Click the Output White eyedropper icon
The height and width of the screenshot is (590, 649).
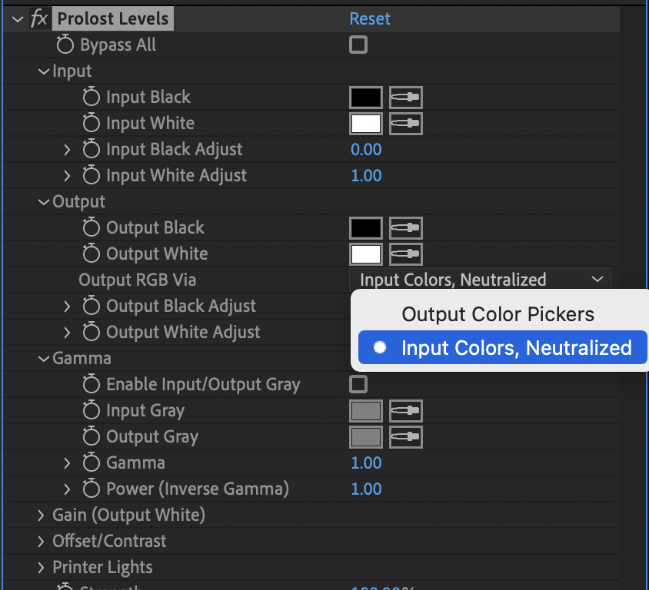point(406,254)
